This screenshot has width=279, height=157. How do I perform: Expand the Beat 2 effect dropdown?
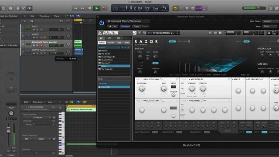(x=236, y=79)
